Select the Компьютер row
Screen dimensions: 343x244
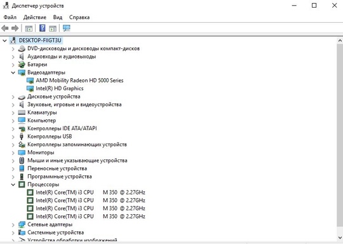tap(41, 121)
